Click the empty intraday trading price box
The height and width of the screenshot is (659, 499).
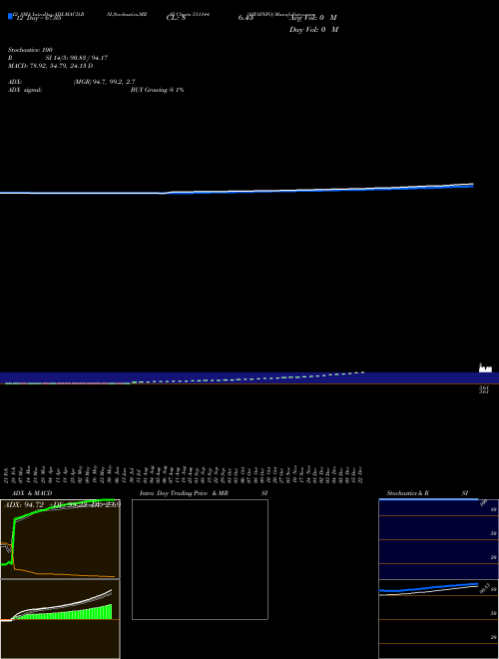[200, 559]
